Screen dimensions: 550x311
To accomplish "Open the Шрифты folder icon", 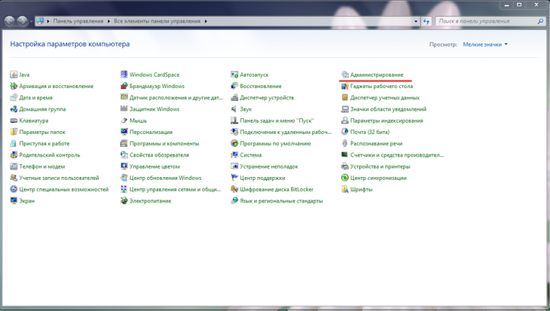I will click(x=345, y=189).
